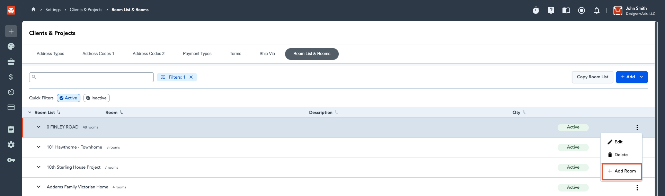Viewport: 665px width, 196px height.
Task: Choose Delete from the context menu
Action: [621, 155]
